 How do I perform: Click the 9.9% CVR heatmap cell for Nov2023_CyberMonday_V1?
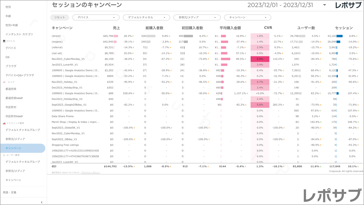tap(260, 59)
